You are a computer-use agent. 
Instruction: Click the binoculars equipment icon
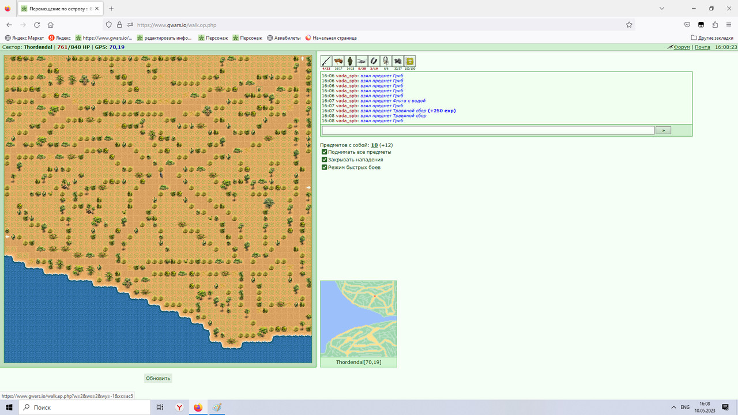(398, 61)
